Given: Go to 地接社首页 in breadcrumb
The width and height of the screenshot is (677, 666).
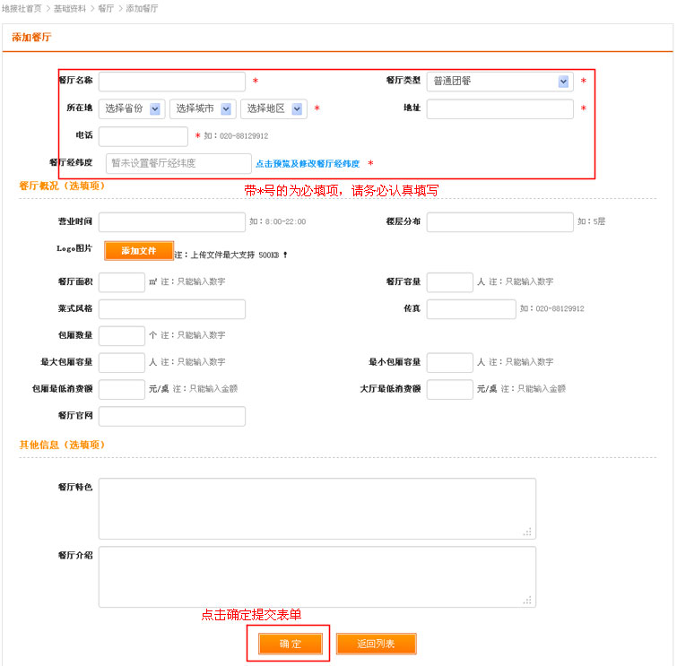Looking at the screenshot, I should tap(22, 8).
